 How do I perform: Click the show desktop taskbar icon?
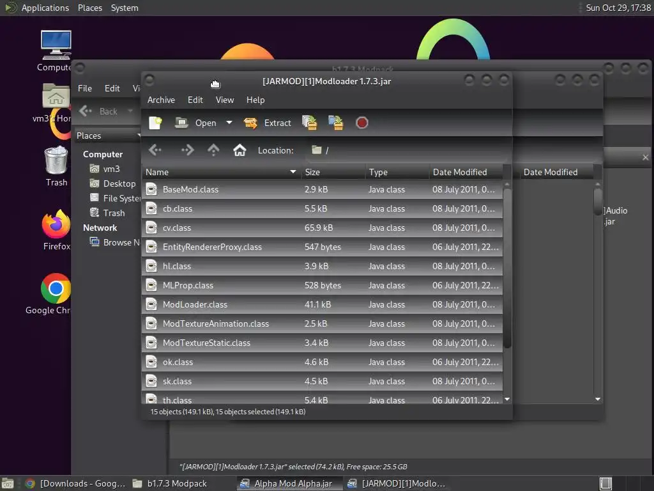click(8, 483)
